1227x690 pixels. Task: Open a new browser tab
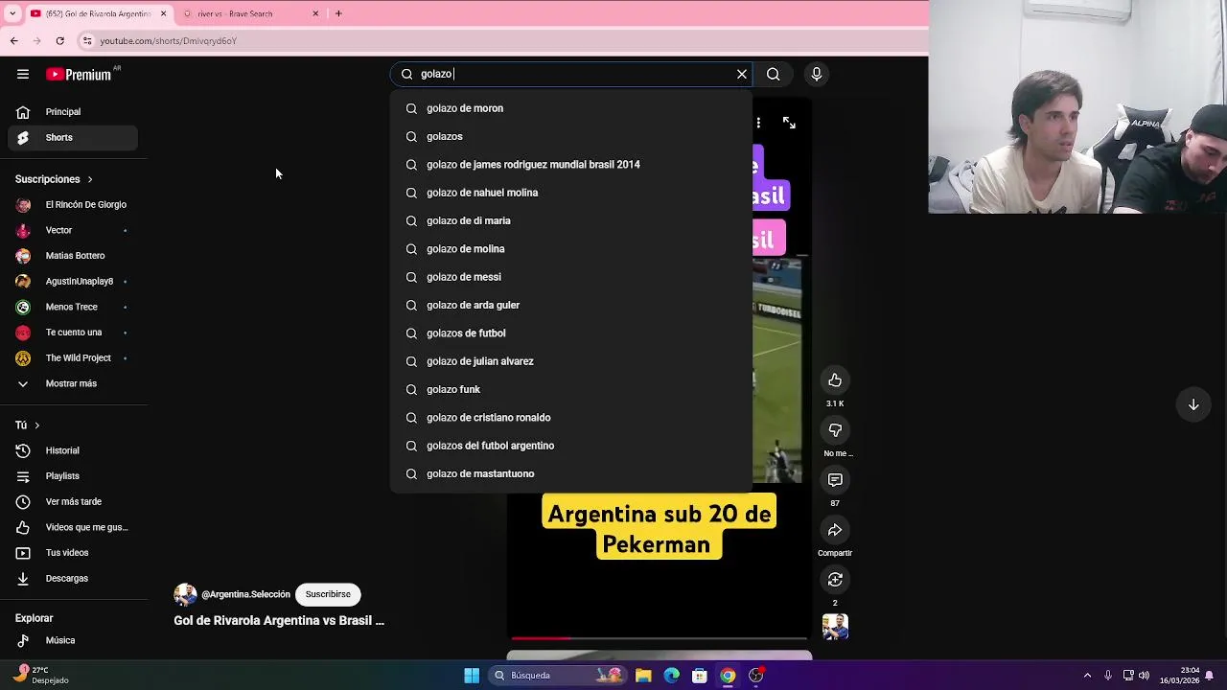(338, 13)
